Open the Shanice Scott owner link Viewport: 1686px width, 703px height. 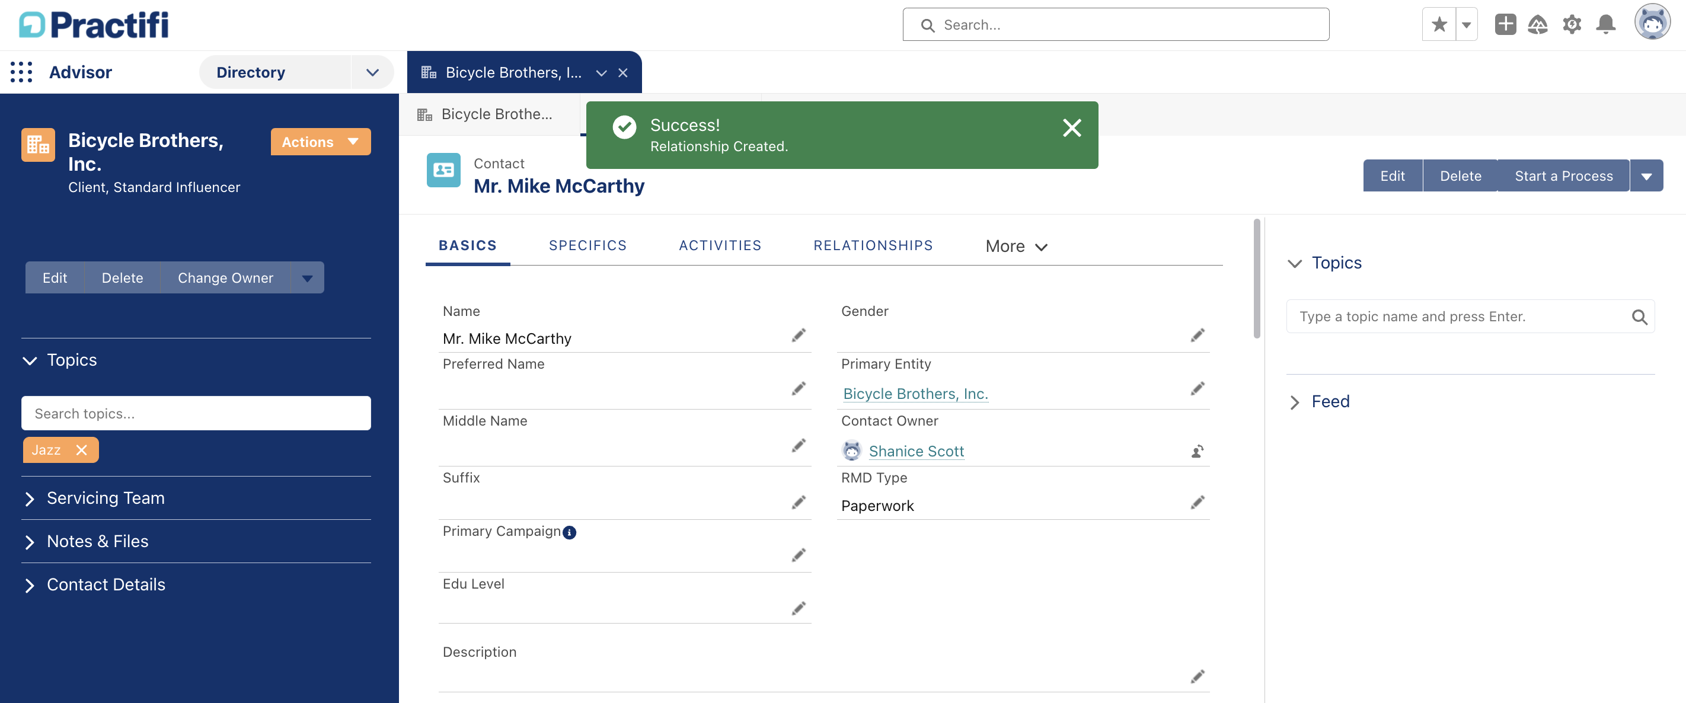[917, 452]
